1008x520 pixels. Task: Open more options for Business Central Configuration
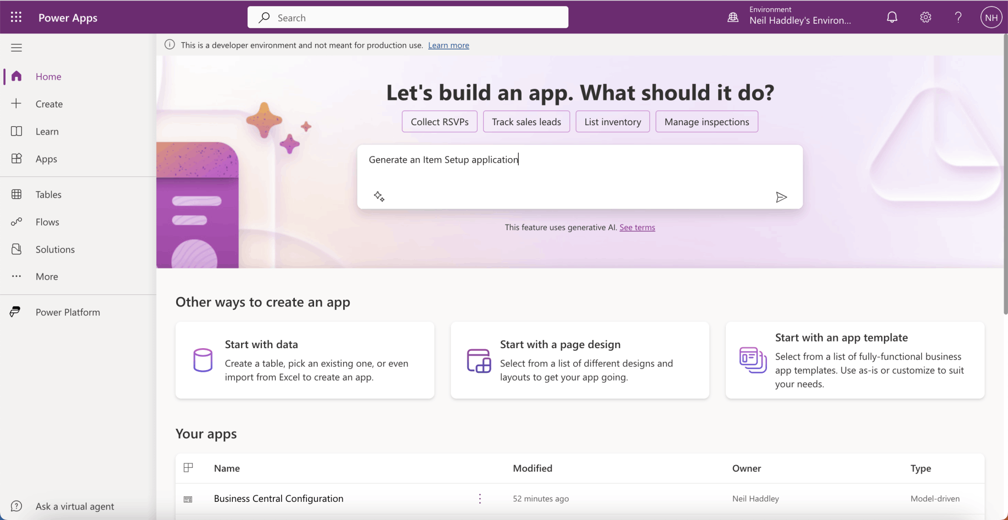coord(480,499)
